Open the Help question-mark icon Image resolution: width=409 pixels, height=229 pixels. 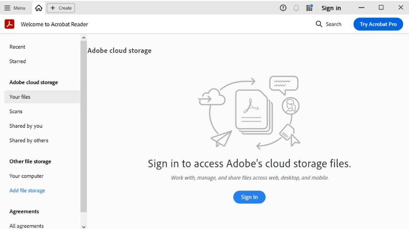tap(283, 8)
